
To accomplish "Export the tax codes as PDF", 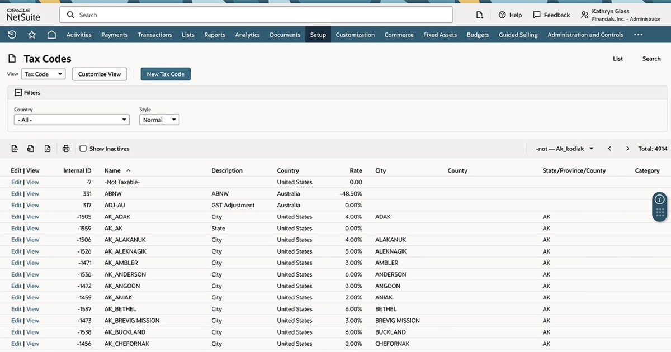I will pyautogui.click(x=48, y=148).
